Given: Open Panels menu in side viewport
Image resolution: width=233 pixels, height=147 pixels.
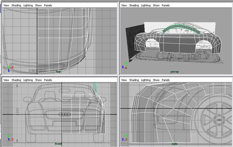Looking at the screenshot, I should 165,80.
